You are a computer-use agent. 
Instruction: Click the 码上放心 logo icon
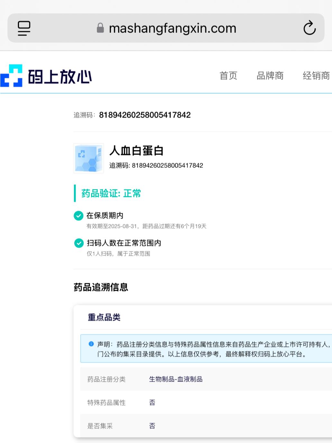coord(12,76)
